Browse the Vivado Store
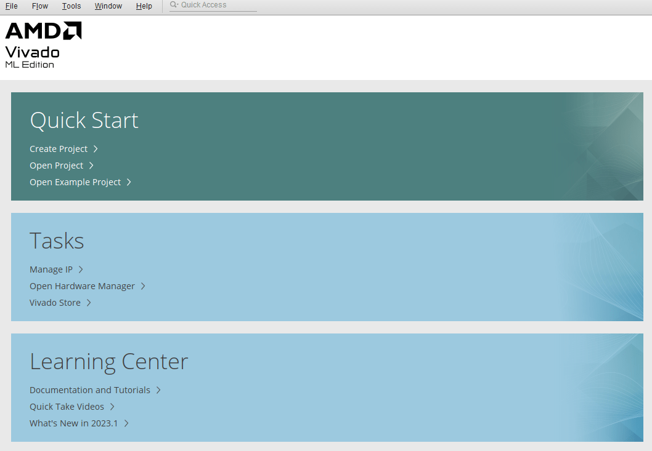This screenshot has width=652, height=451. (55, 302)
